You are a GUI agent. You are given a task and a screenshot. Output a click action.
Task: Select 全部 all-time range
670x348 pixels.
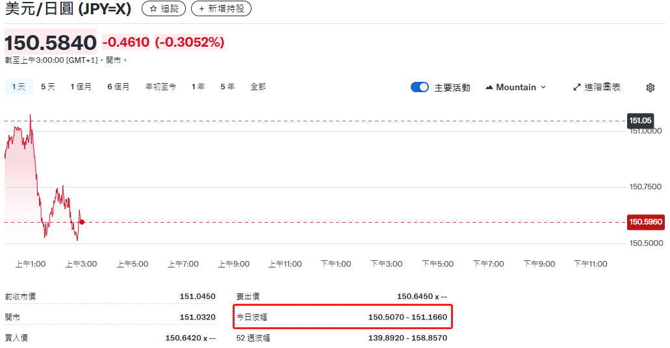point(258,86)
